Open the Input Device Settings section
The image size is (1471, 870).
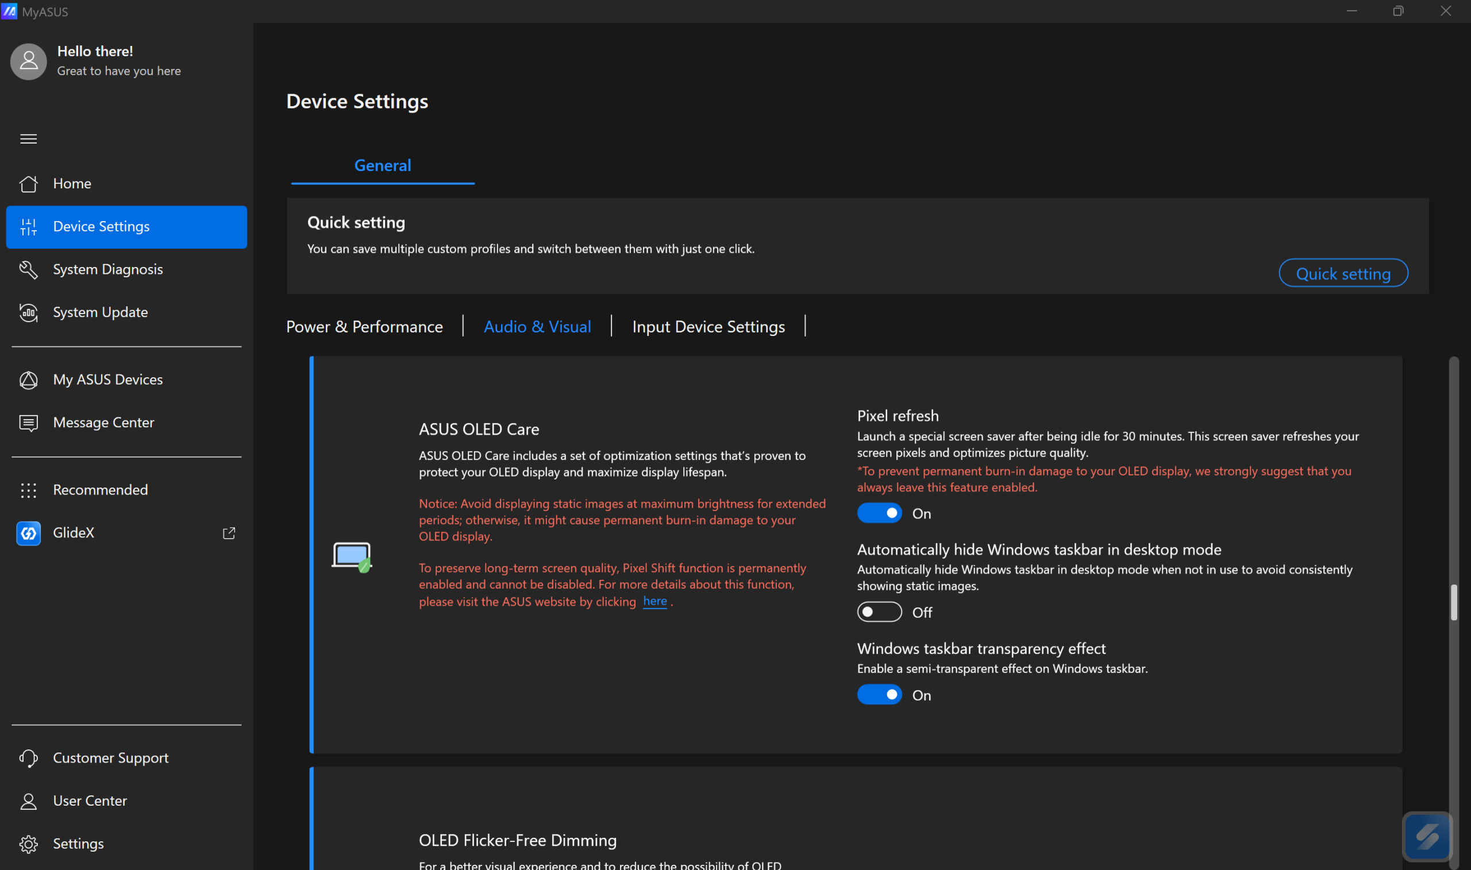[708, 327]
